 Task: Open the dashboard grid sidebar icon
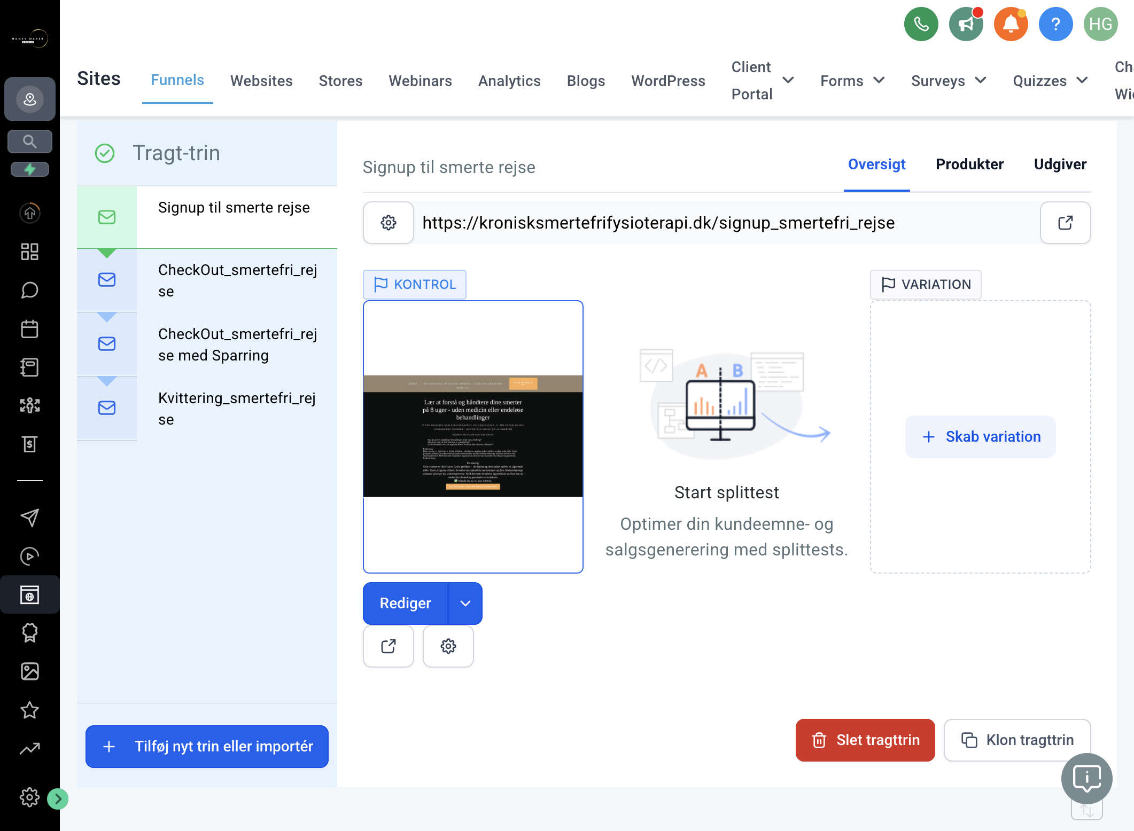click(x=30, y=252)
